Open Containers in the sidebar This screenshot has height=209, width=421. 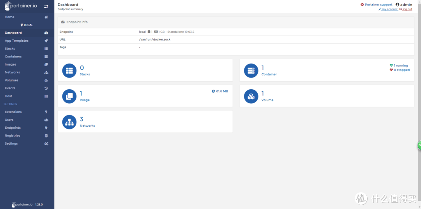(x=13, y=57)
